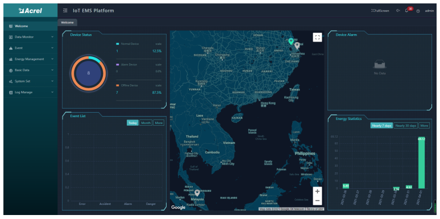This screenshot has height=219, width=440.
Task: Zoom out the map with the minus button
Action: [x=317, y=200]
